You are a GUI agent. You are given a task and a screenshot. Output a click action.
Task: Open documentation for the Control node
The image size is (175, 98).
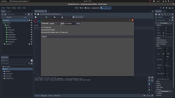(x=173, y=17)
